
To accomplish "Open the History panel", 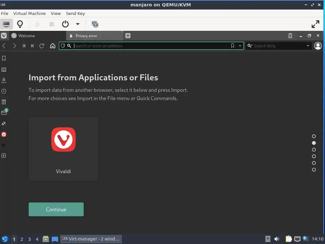I will pyautogui.click(x=4, y=91).
